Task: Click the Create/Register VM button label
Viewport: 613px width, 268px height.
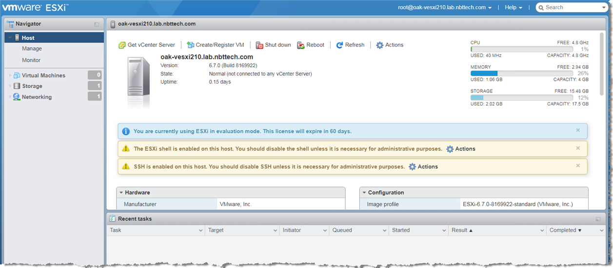Action: click(220, 45)
